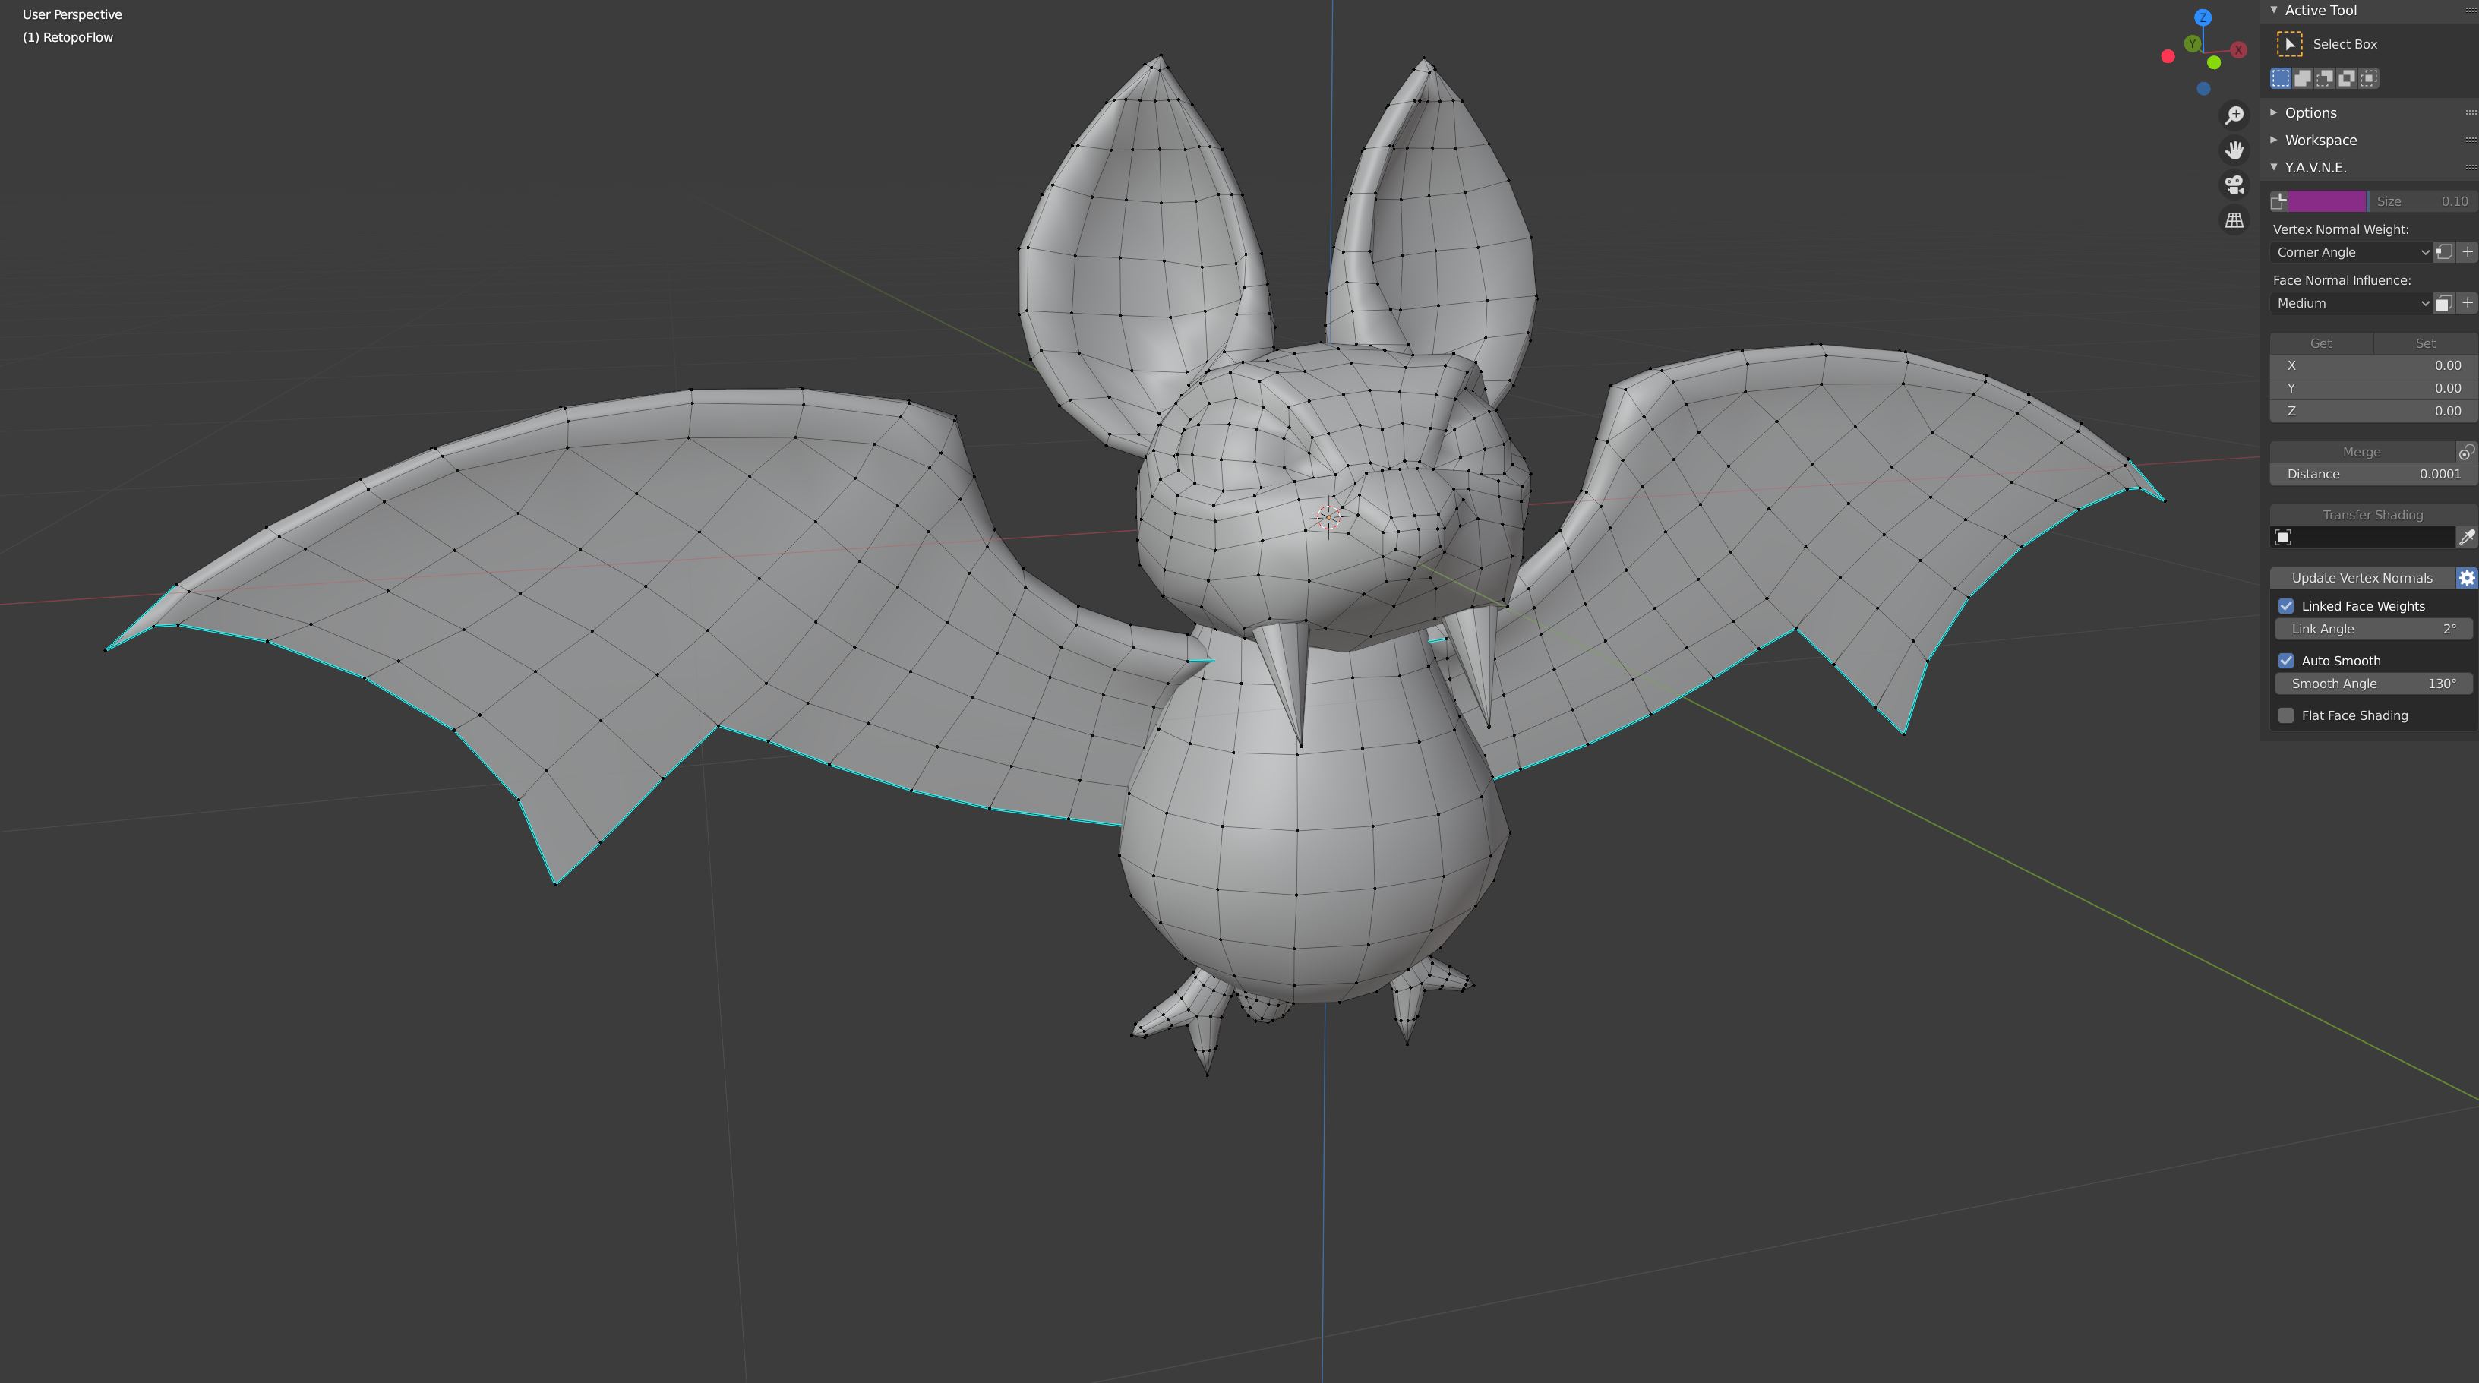Click the Merge button
Viewport: 2479px width, 1383px height.
[x=2361, y=453]
